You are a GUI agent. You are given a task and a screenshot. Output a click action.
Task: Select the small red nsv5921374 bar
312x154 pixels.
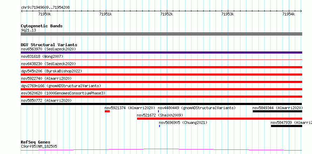point(107,111)
